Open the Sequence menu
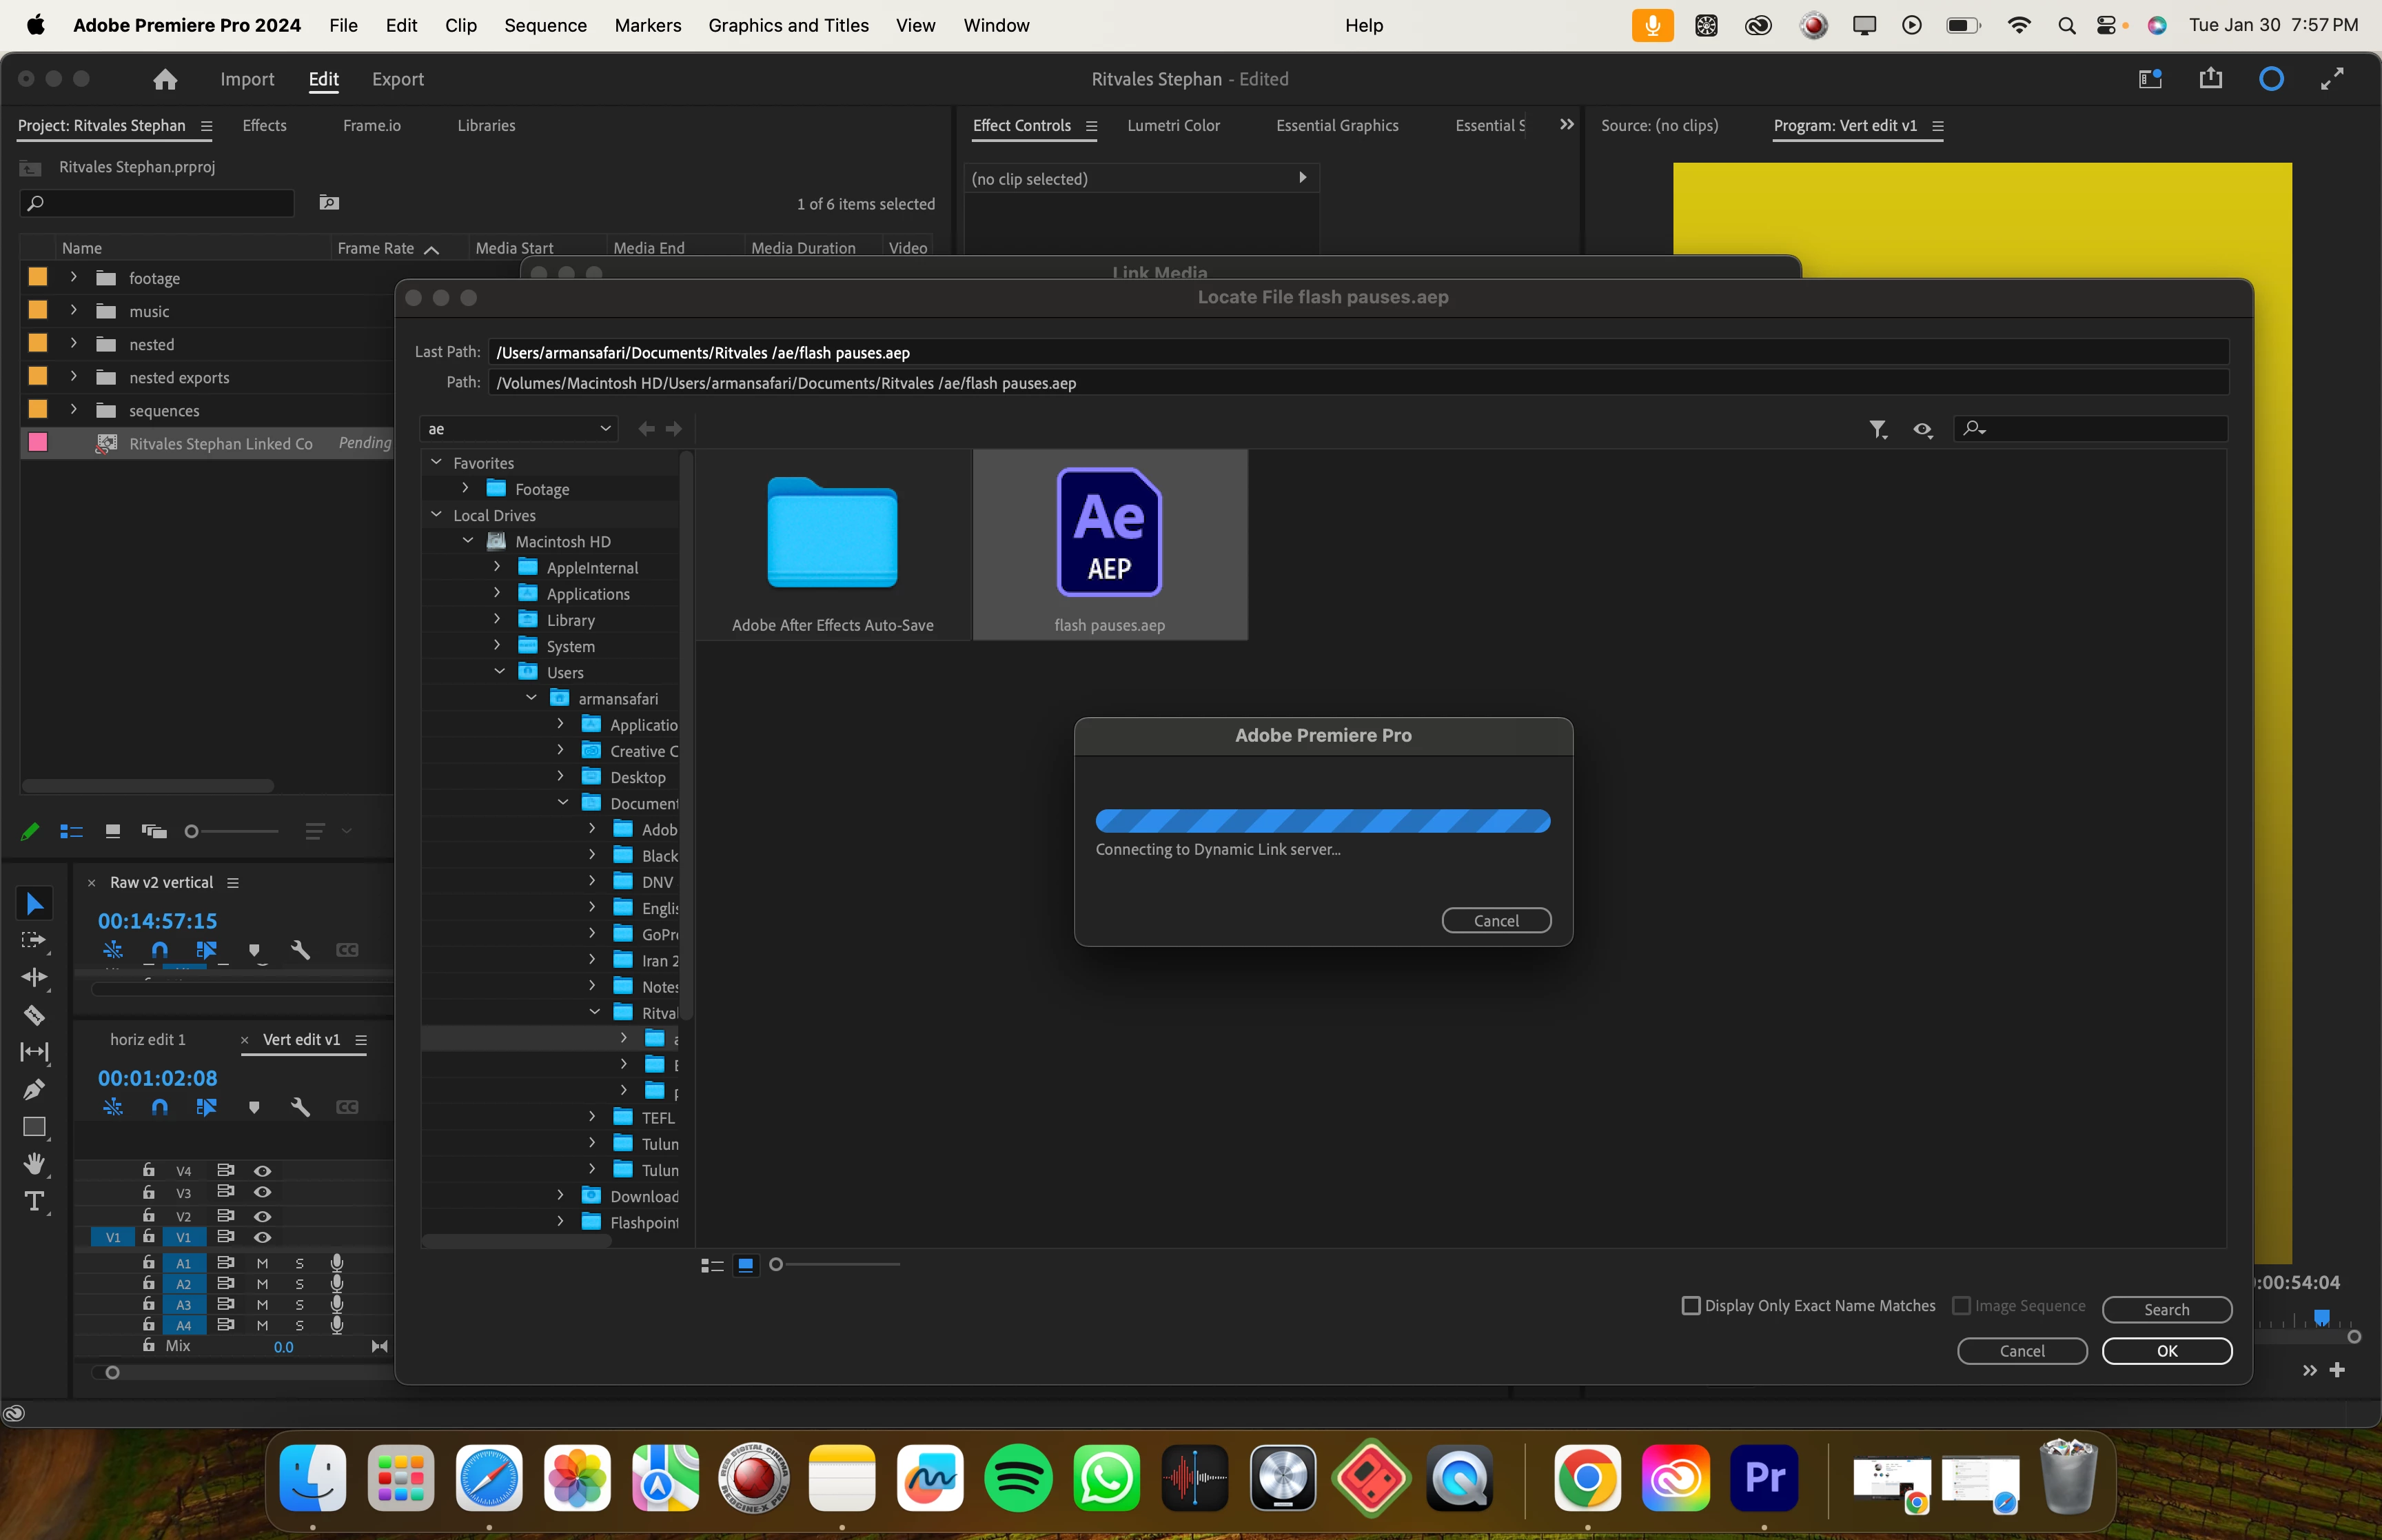The height and width of the screenshot is (1540, 2382). click(544, 25)
